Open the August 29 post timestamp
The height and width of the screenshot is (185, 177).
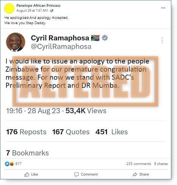(32, 11)
